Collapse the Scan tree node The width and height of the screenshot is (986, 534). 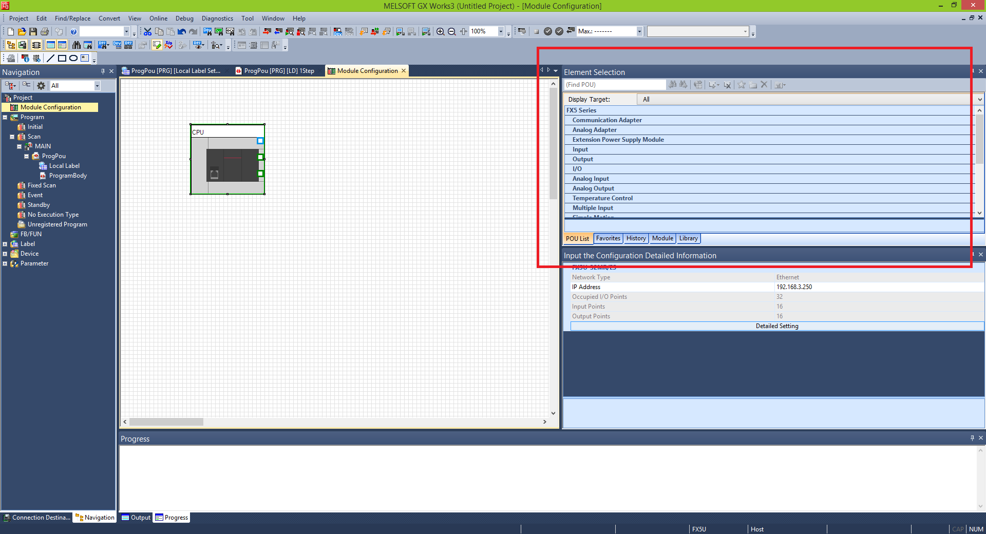click(x=12, y=137)
